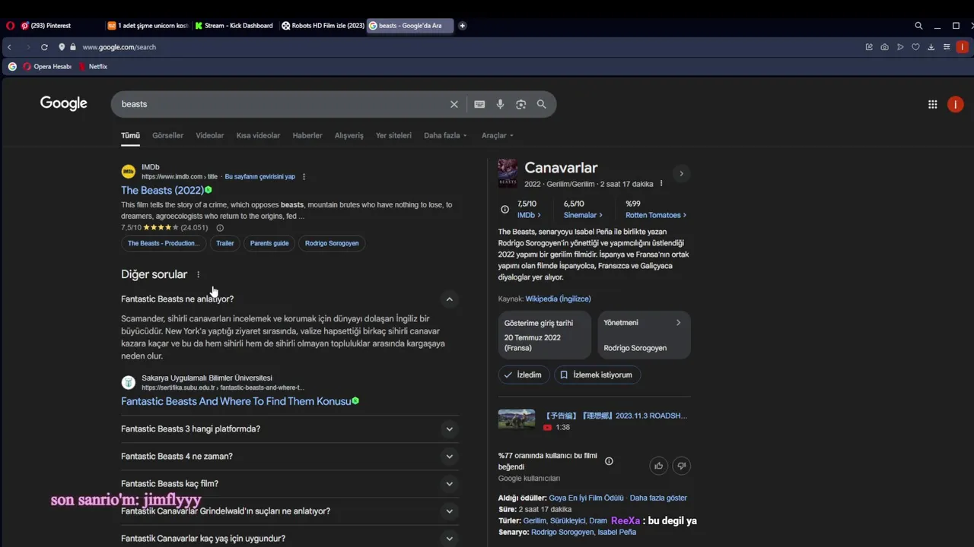Start voice search with the microphone
The height and width of the screenshot is (547, 974).
pyautogui.click(x=500, y=104)
